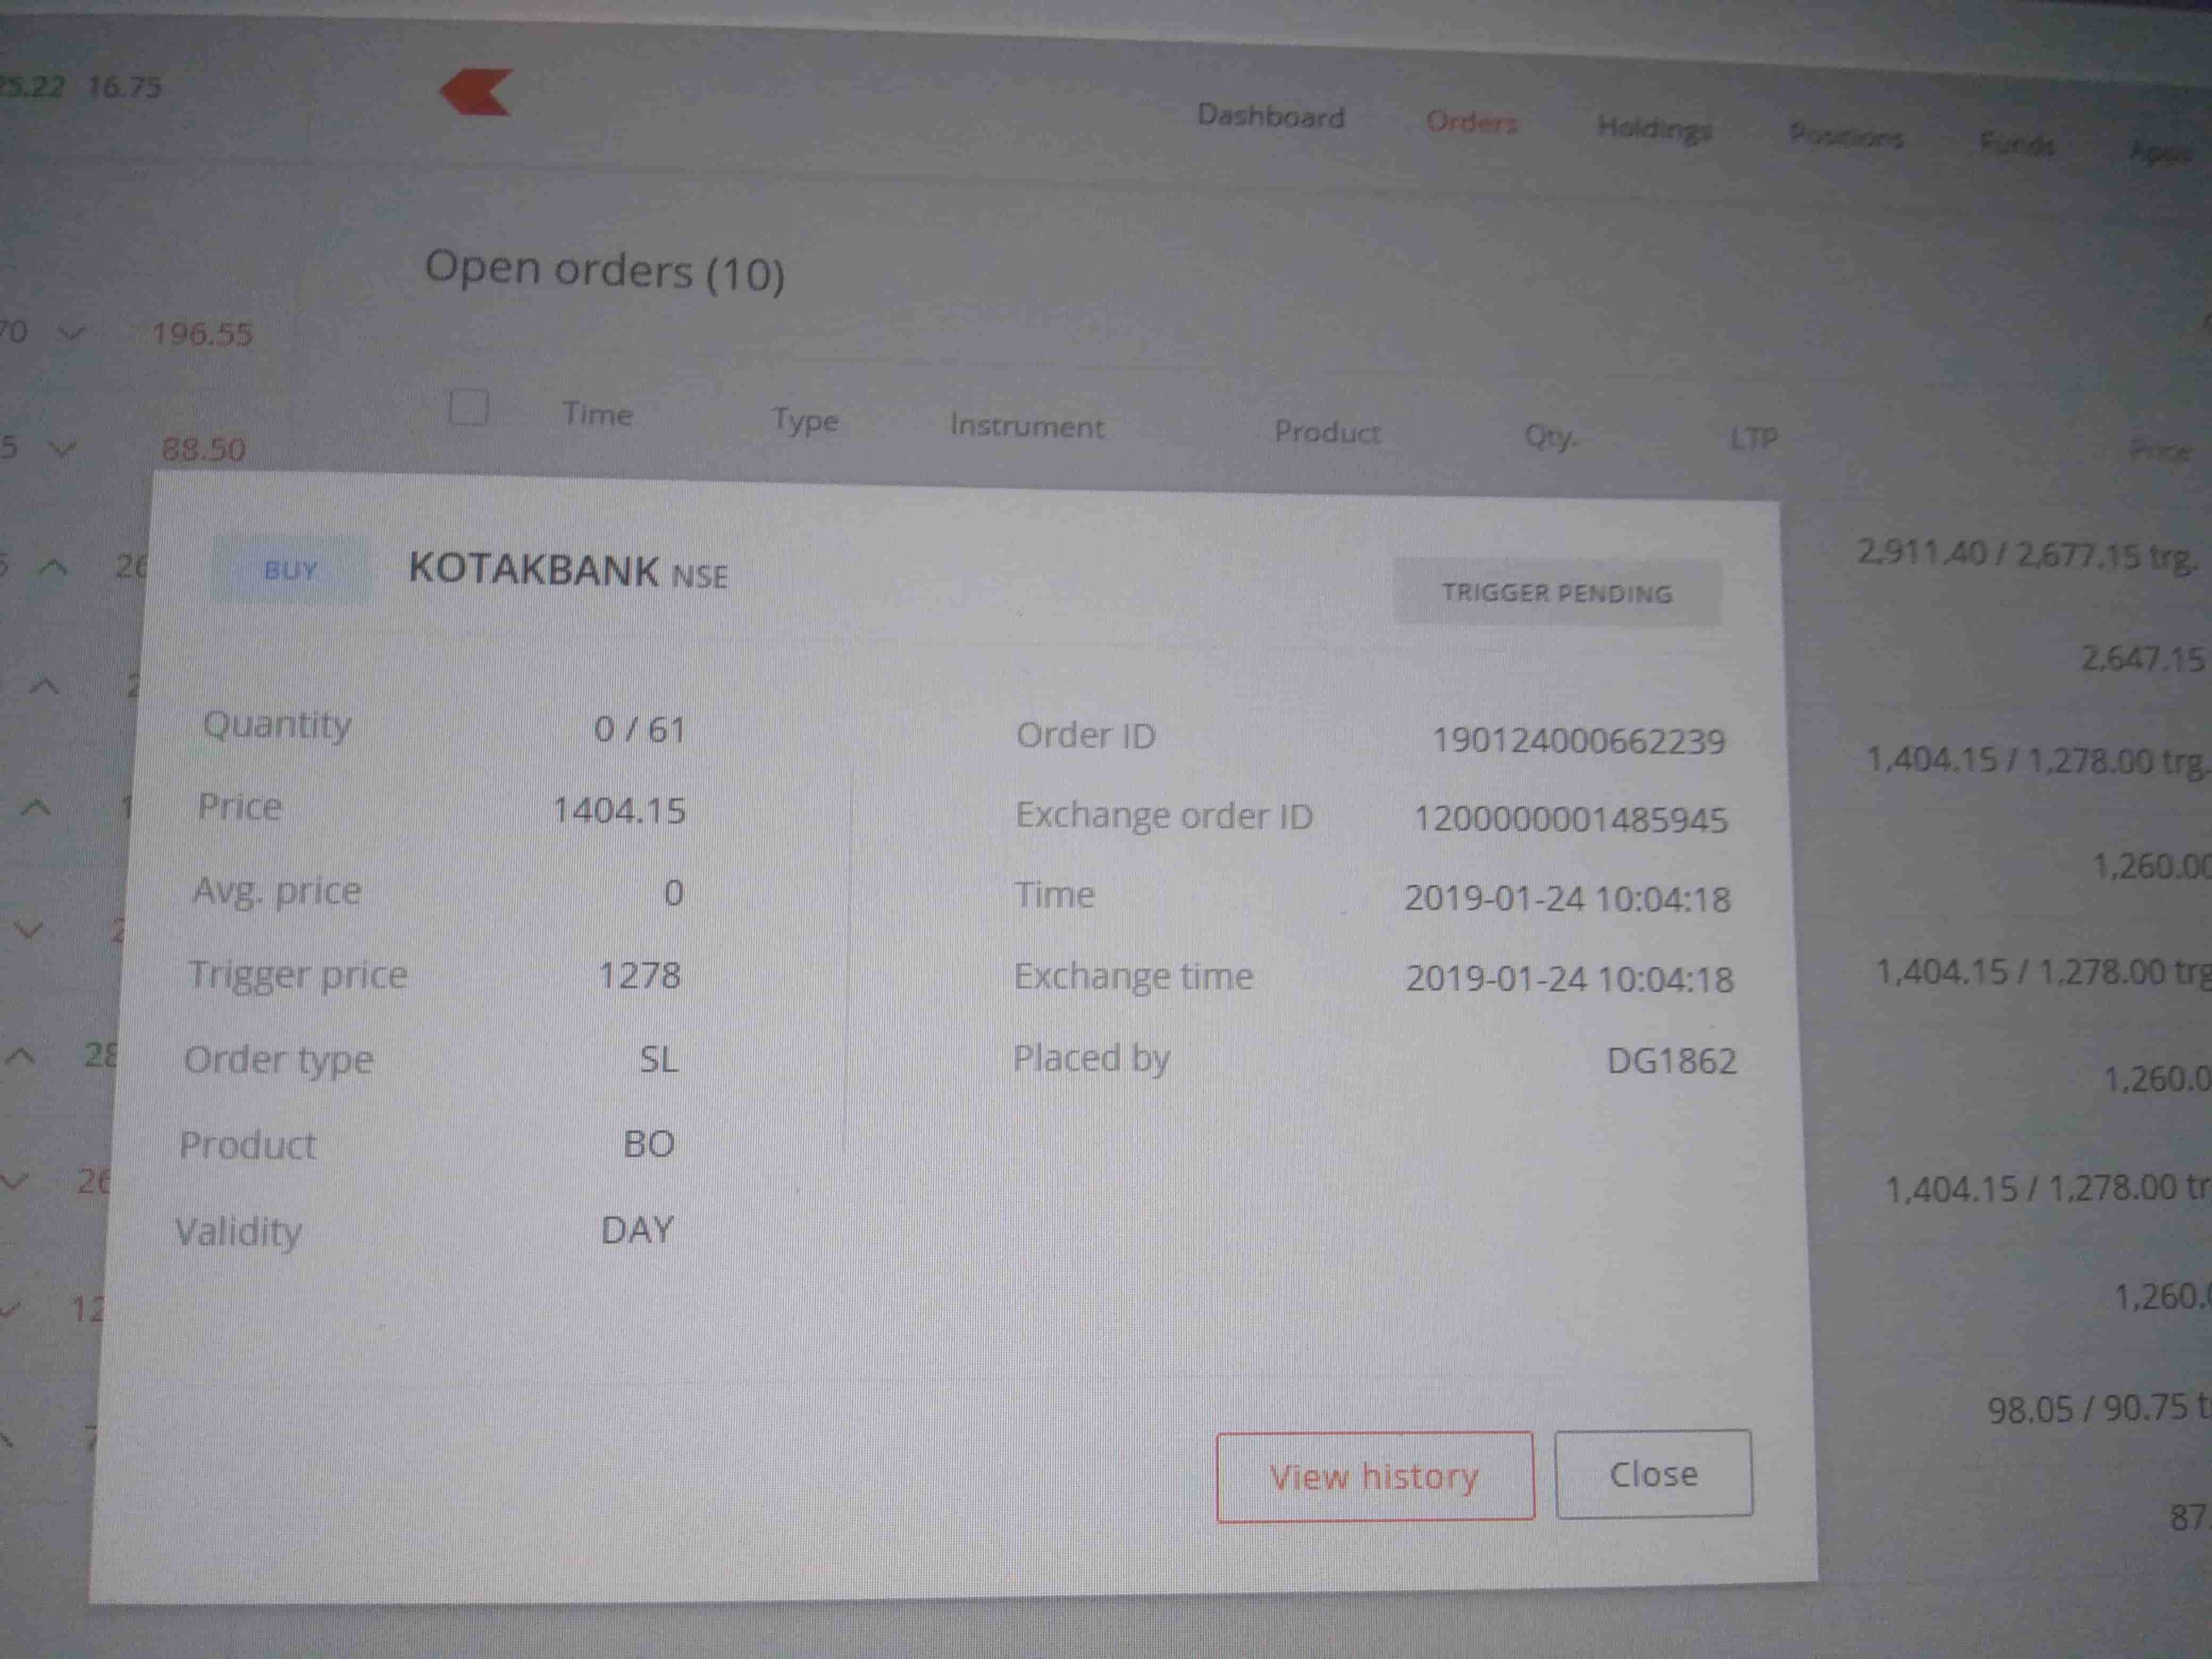Select the Exchange time value in dialog

1569,978
